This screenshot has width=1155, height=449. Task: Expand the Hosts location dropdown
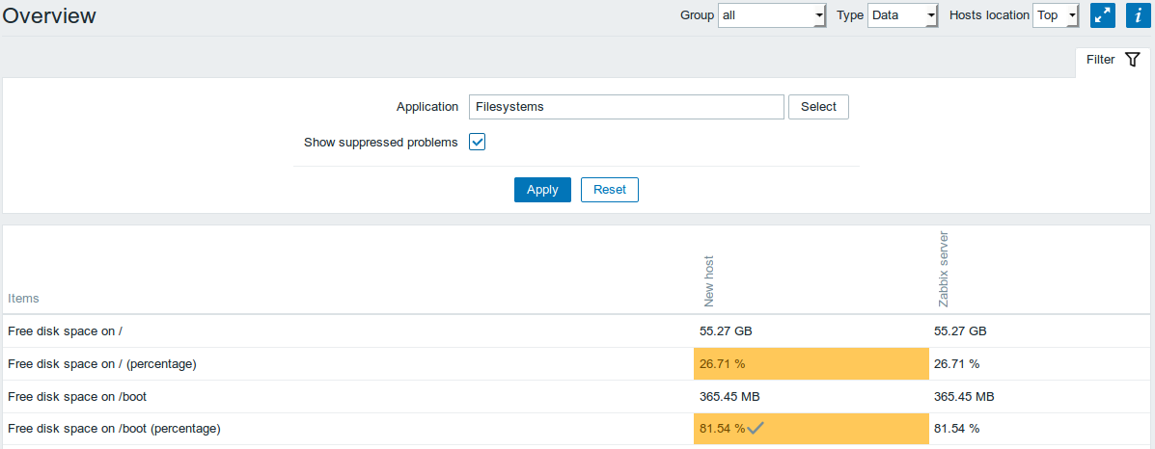(x=1056, y=14)
